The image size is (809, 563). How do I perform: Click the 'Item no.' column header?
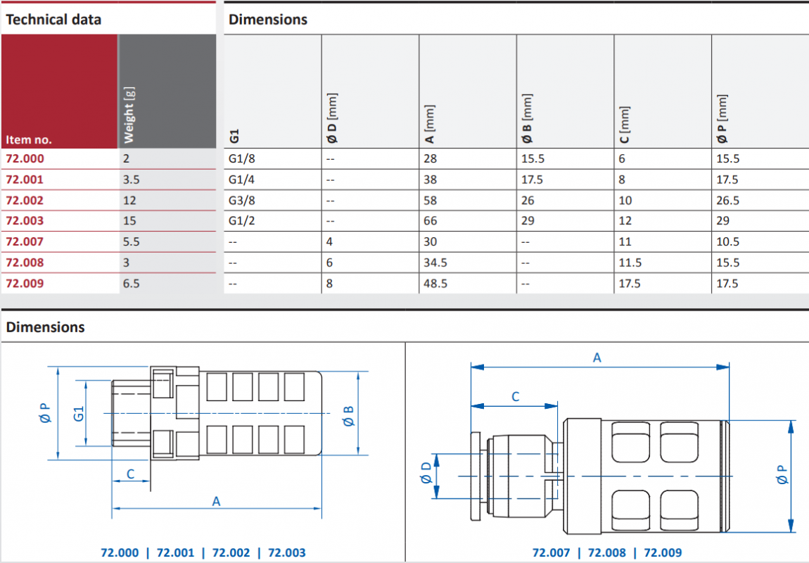[29, 139]
